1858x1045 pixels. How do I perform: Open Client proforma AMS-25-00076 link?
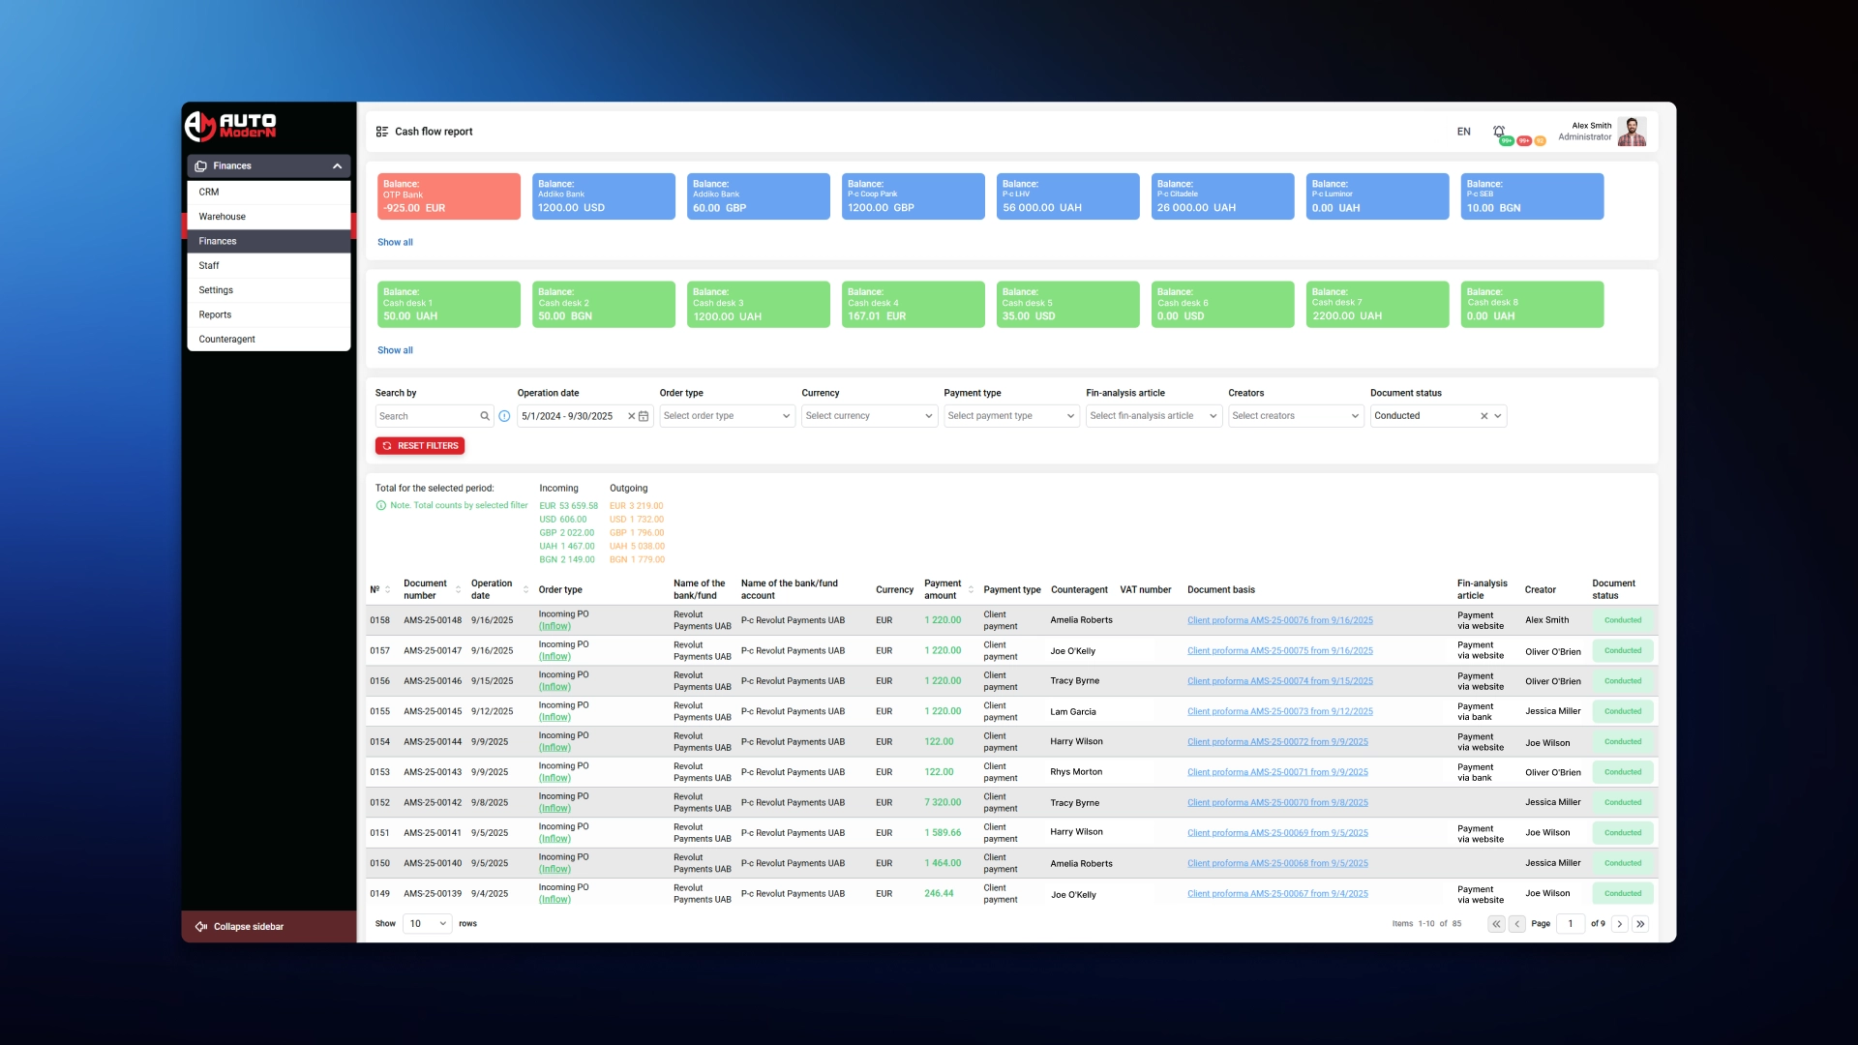pyautogui.click(x=1279, y=620)
